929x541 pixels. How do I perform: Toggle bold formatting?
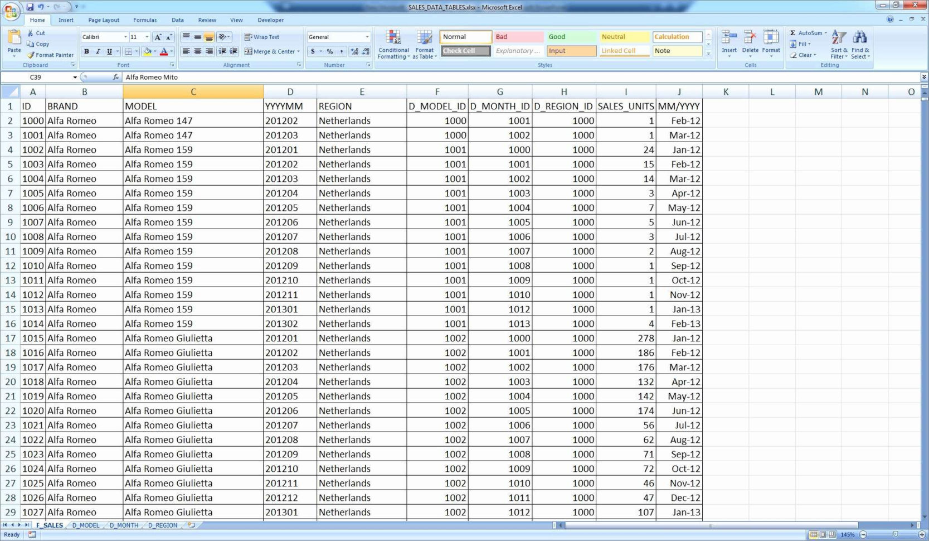(86, 51)
